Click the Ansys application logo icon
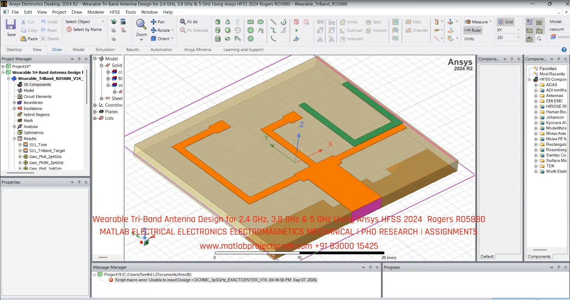 (x=4, y=4)
